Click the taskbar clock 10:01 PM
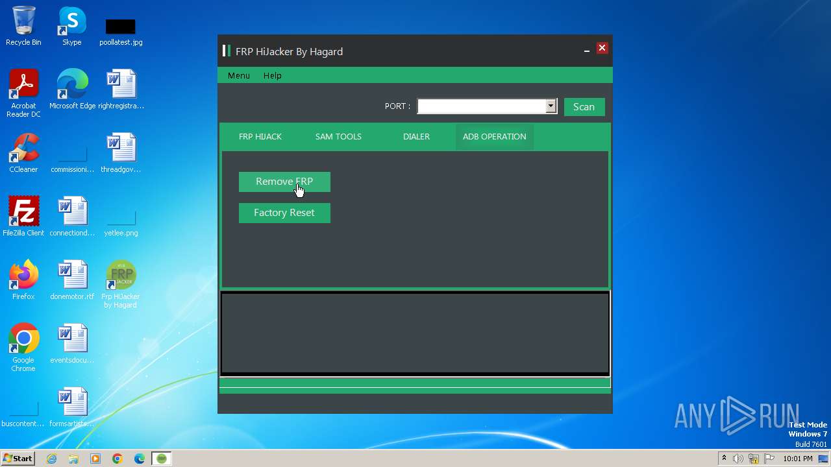The height and width of the screenshot is (467, 831). (x=797, y=459)
